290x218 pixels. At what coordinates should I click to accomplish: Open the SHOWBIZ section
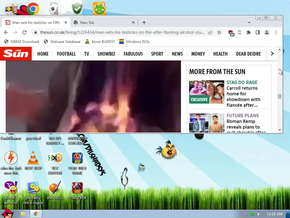106,54
